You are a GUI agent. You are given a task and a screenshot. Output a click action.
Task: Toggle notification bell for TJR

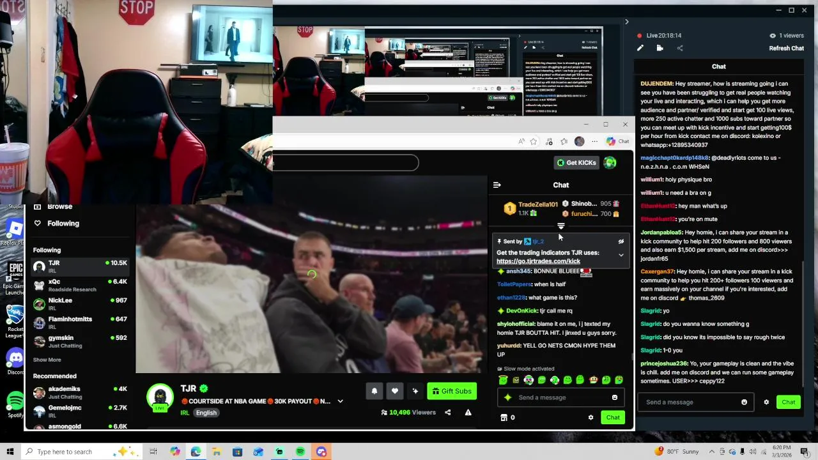coord(374,392)
